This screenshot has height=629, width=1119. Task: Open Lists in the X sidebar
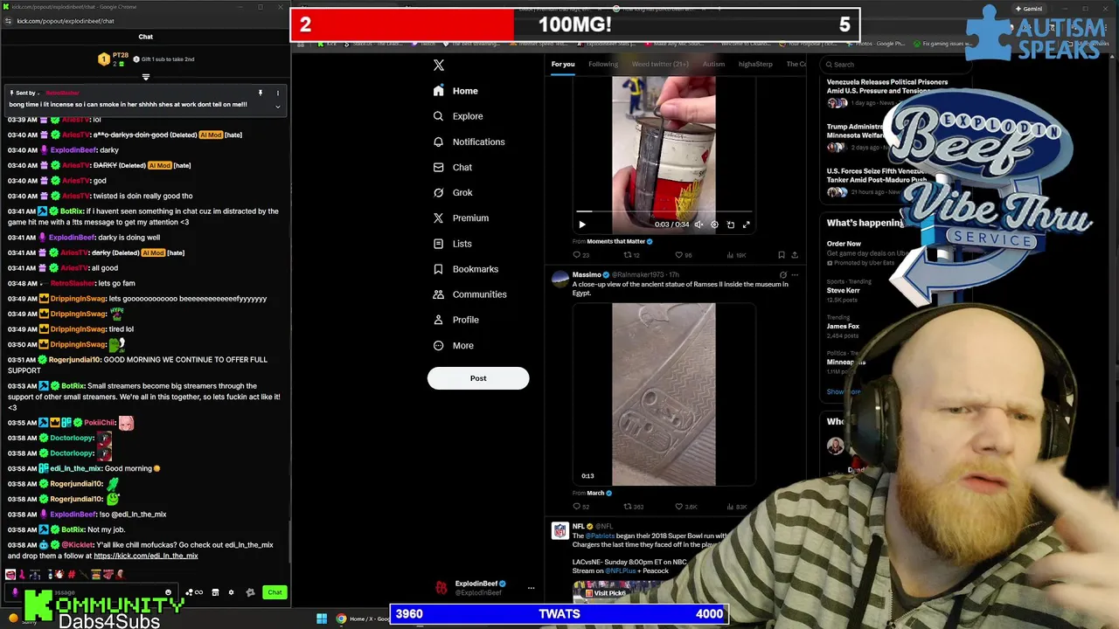point(452,244)
